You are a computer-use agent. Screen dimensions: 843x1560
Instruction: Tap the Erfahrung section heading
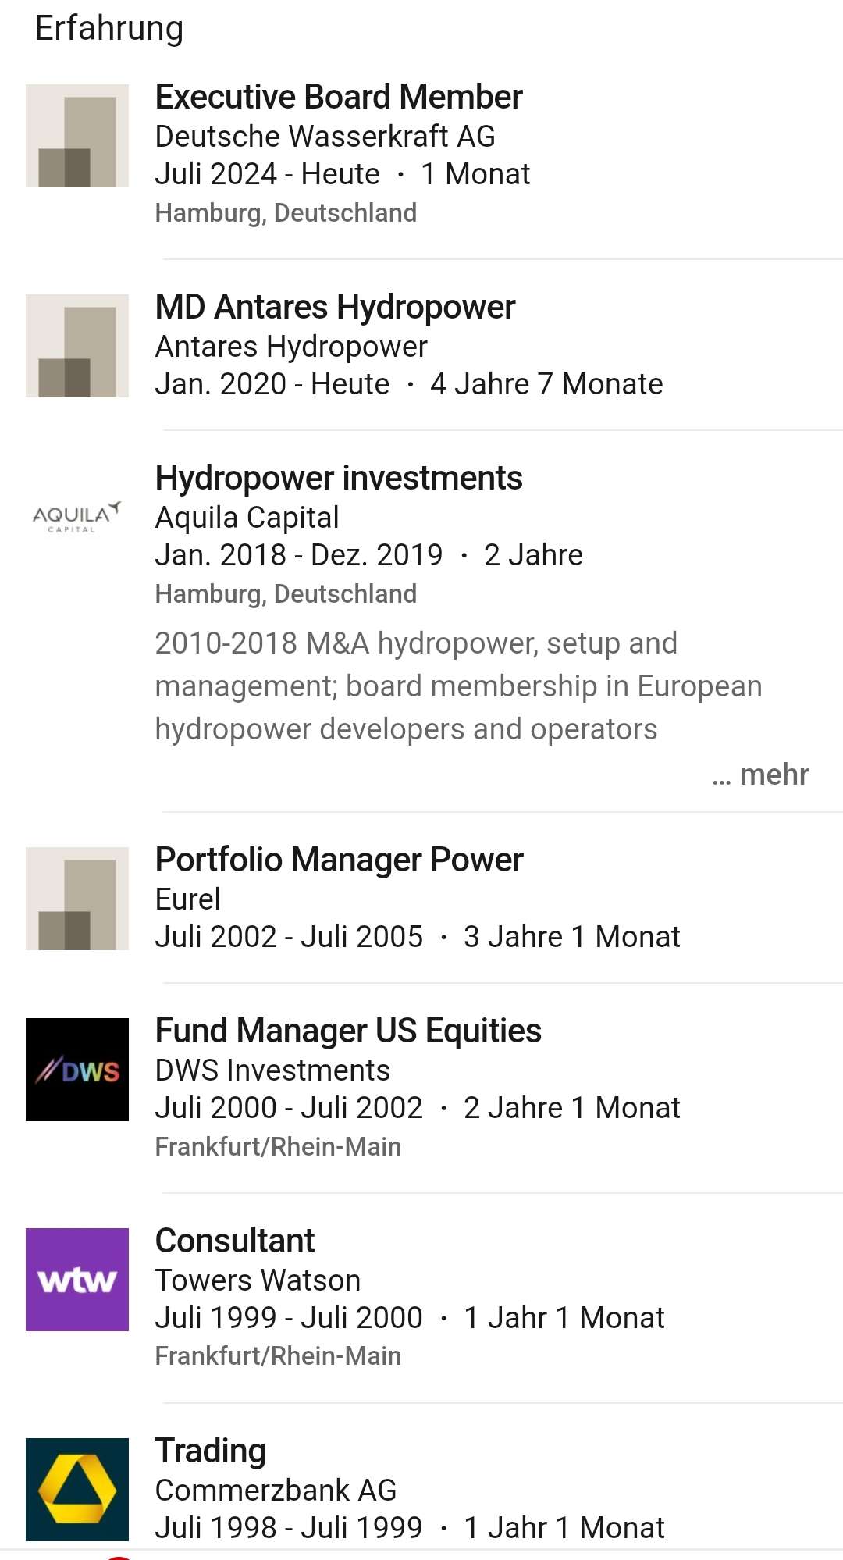point(109,29)
